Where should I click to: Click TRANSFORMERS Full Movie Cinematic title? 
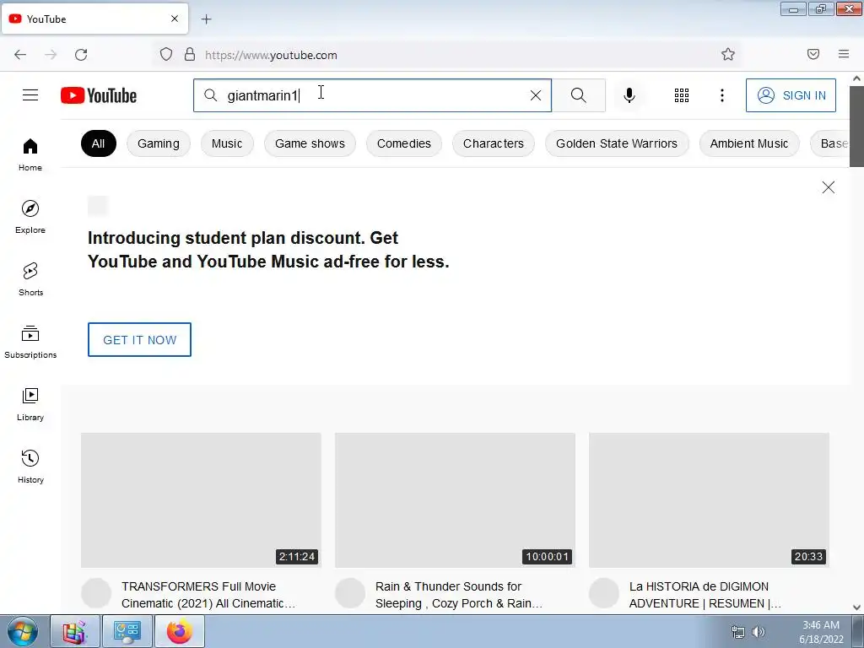(209, 595)
